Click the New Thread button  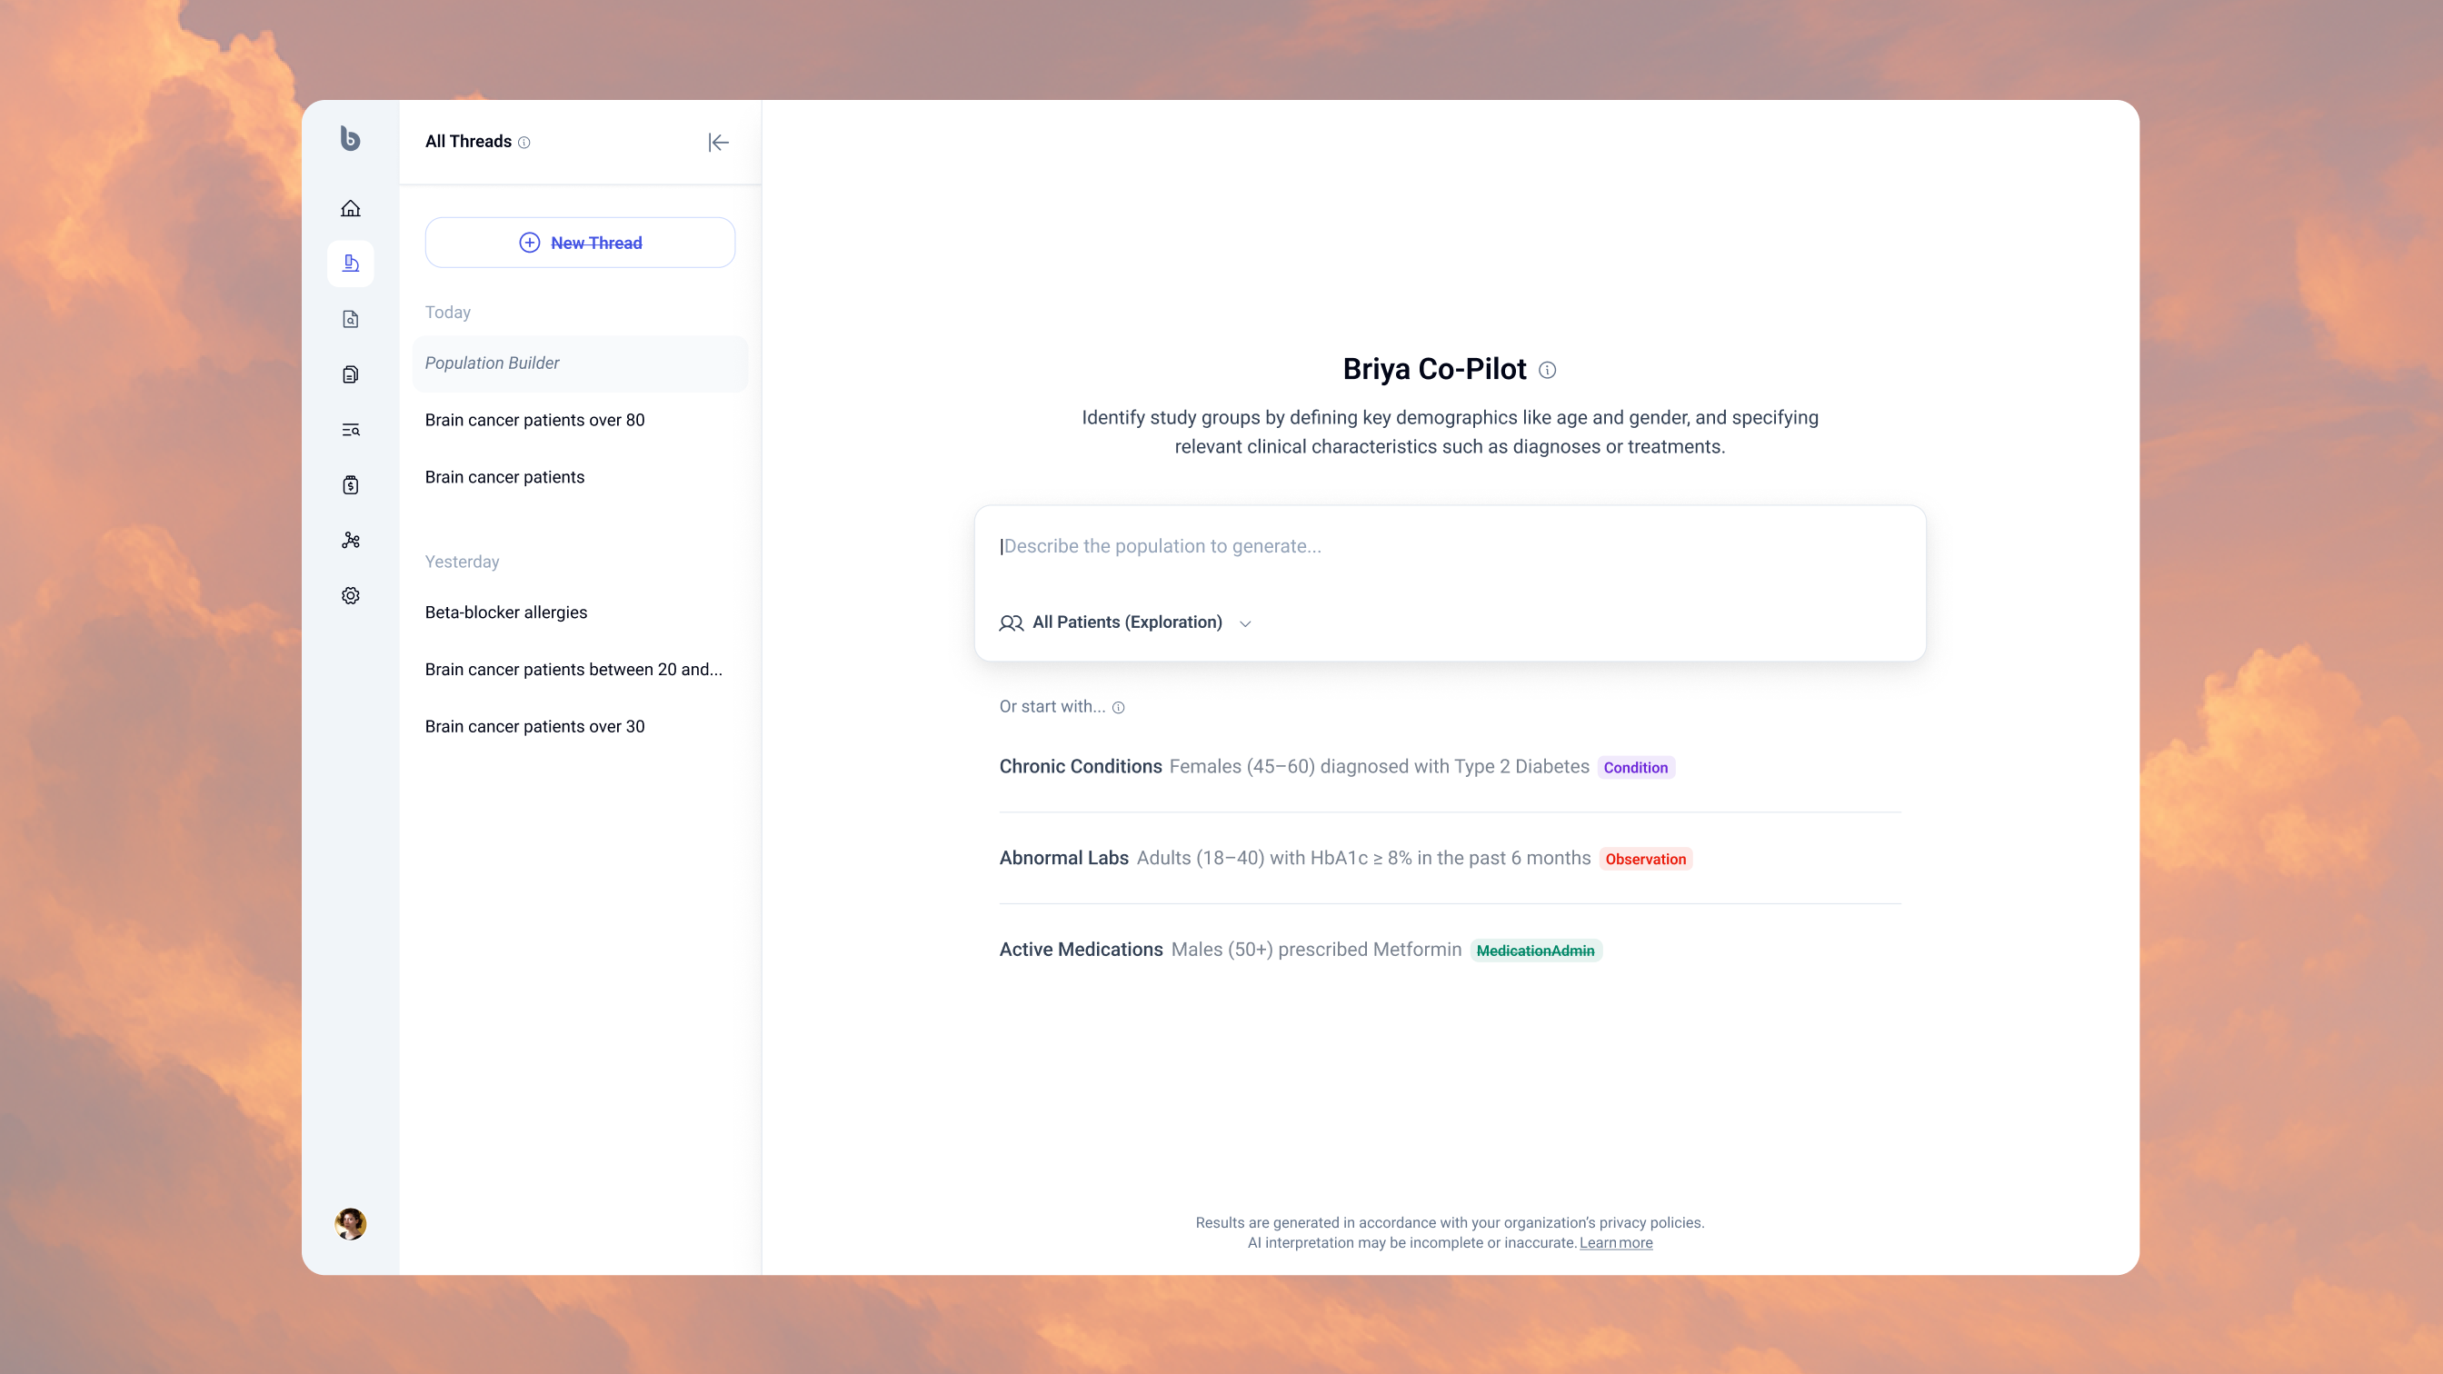click(x=580, y=243)
